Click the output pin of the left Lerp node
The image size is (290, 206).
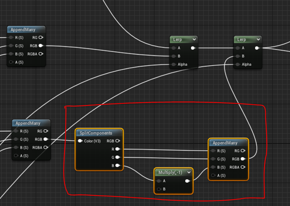pos(193,48)
